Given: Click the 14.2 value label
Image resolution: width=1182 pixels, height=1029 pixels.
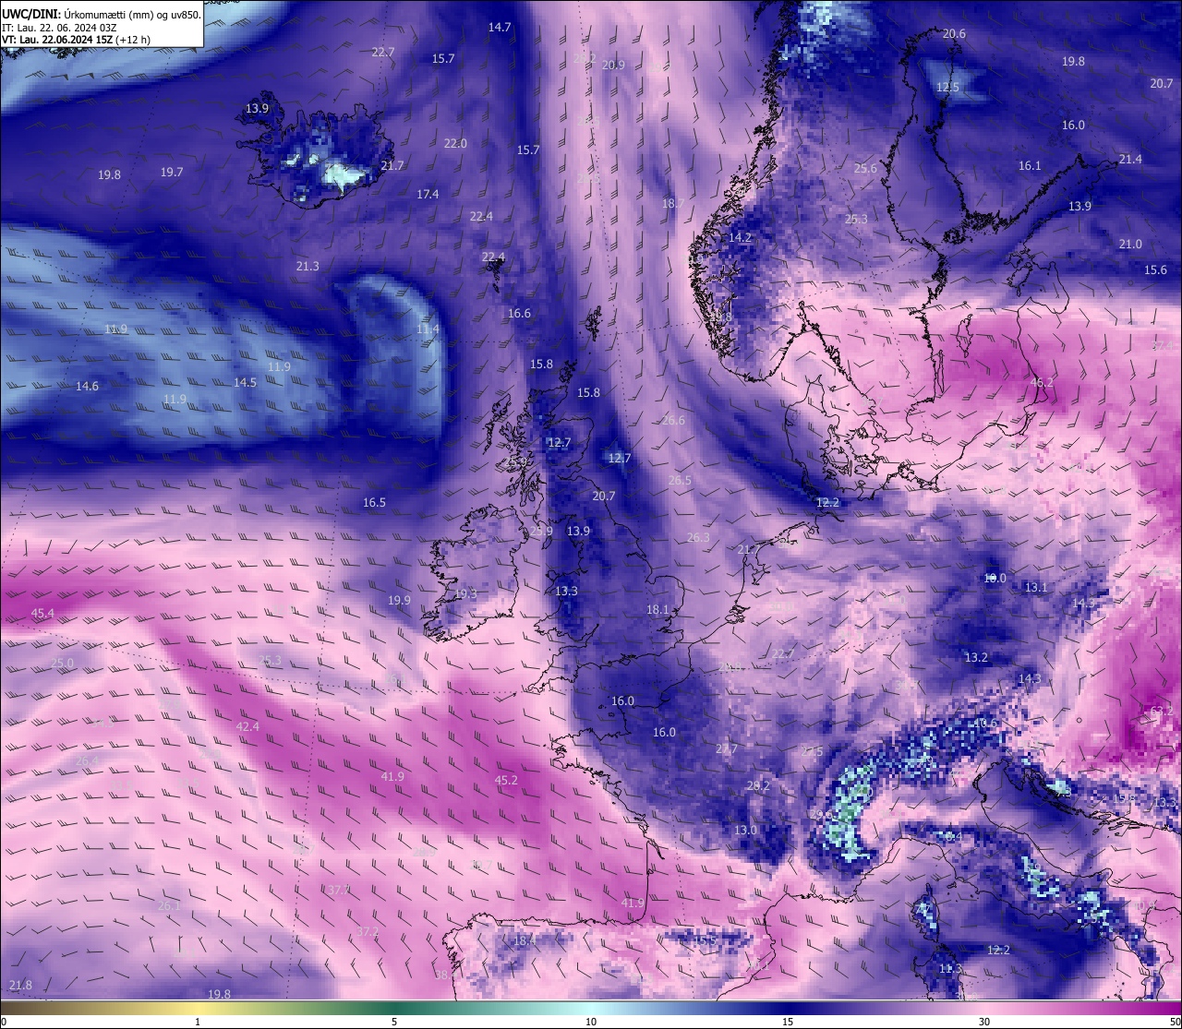Looking at the screenshot, I should (740, 238).
